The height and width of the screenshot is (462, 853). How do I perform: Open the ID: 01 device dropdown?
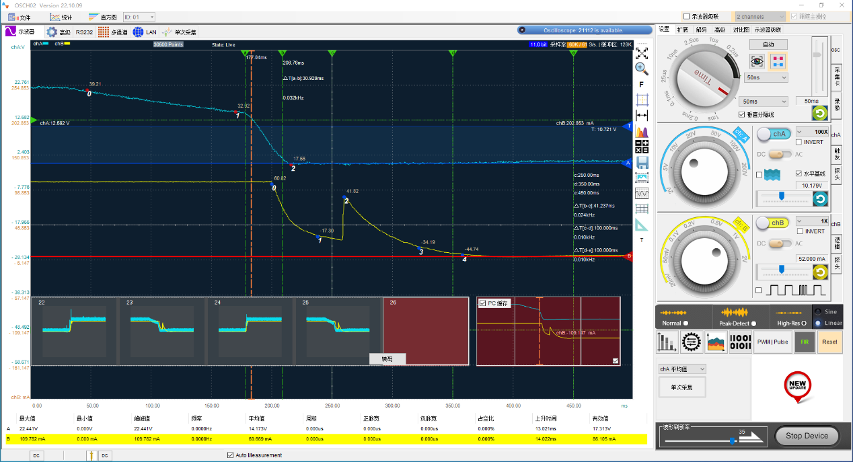(139, 17)
